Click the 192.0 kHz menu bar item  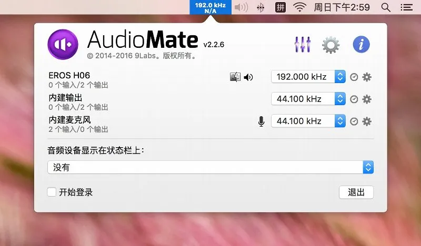[210, 7]
